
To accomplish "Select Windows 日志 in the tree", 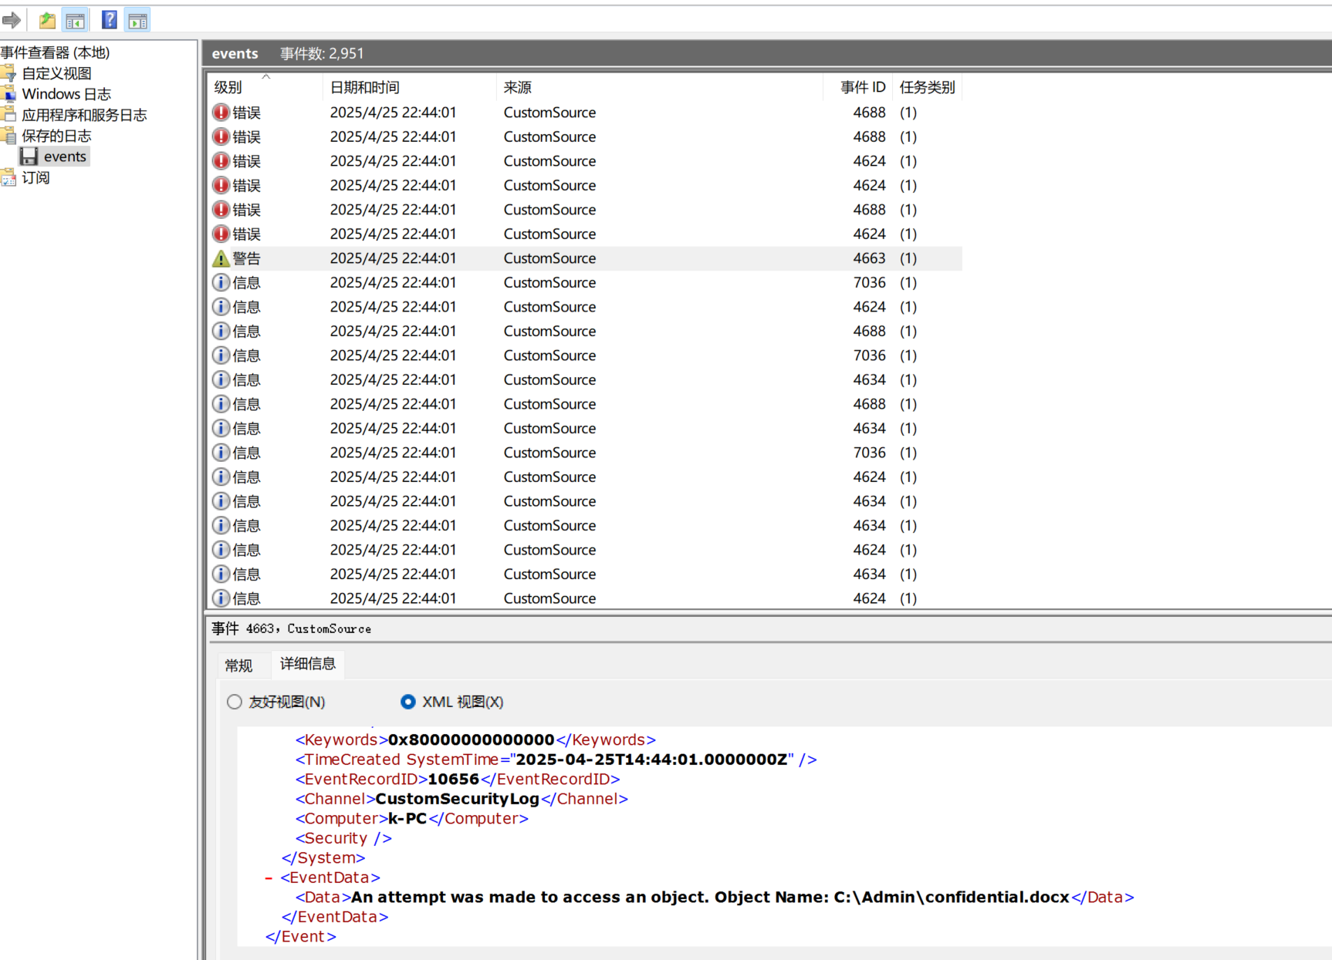I will [x=66, y=94].
